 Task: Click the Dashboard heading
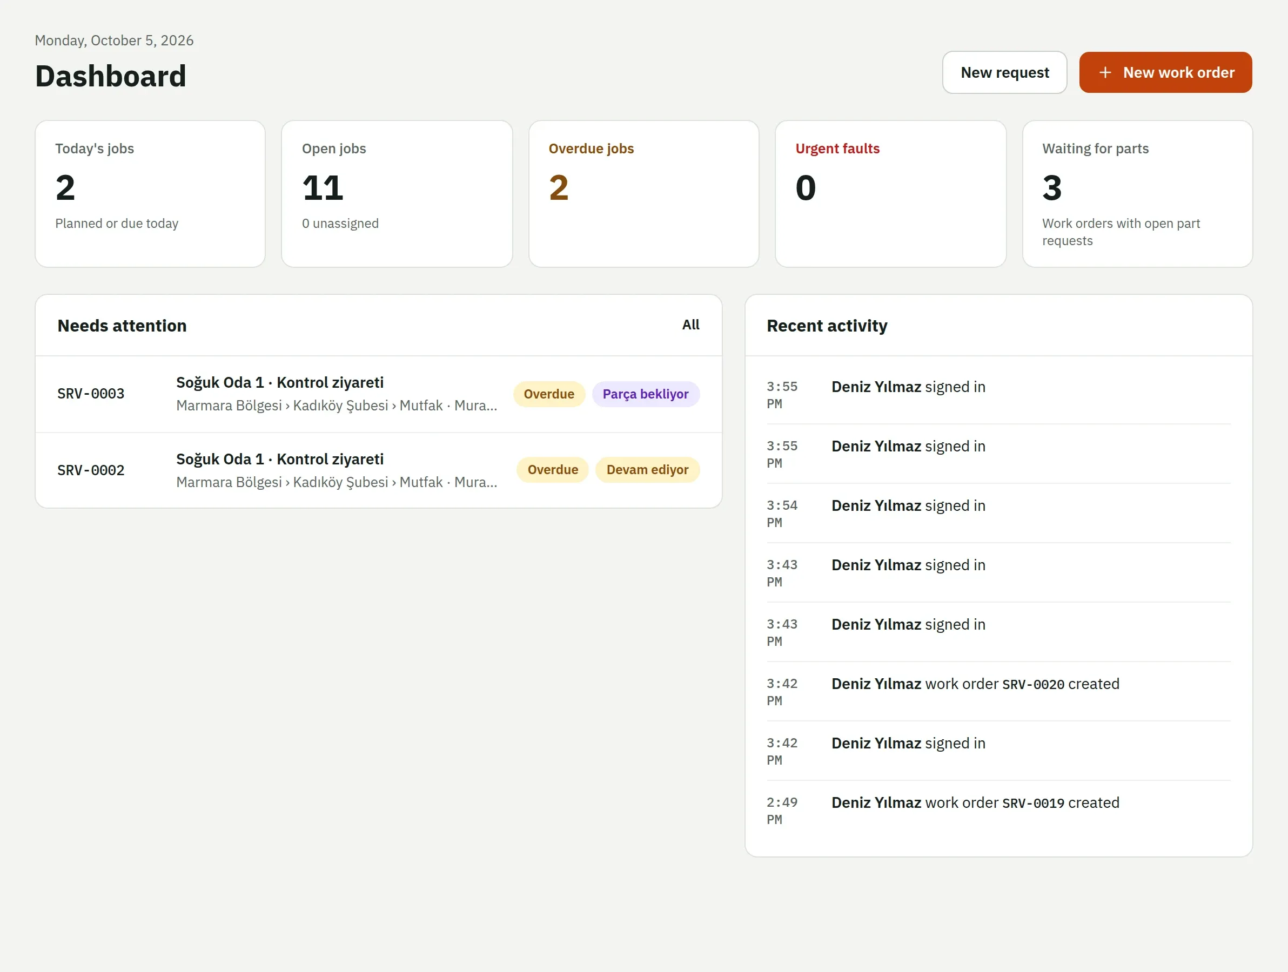[x=111, y=76]
